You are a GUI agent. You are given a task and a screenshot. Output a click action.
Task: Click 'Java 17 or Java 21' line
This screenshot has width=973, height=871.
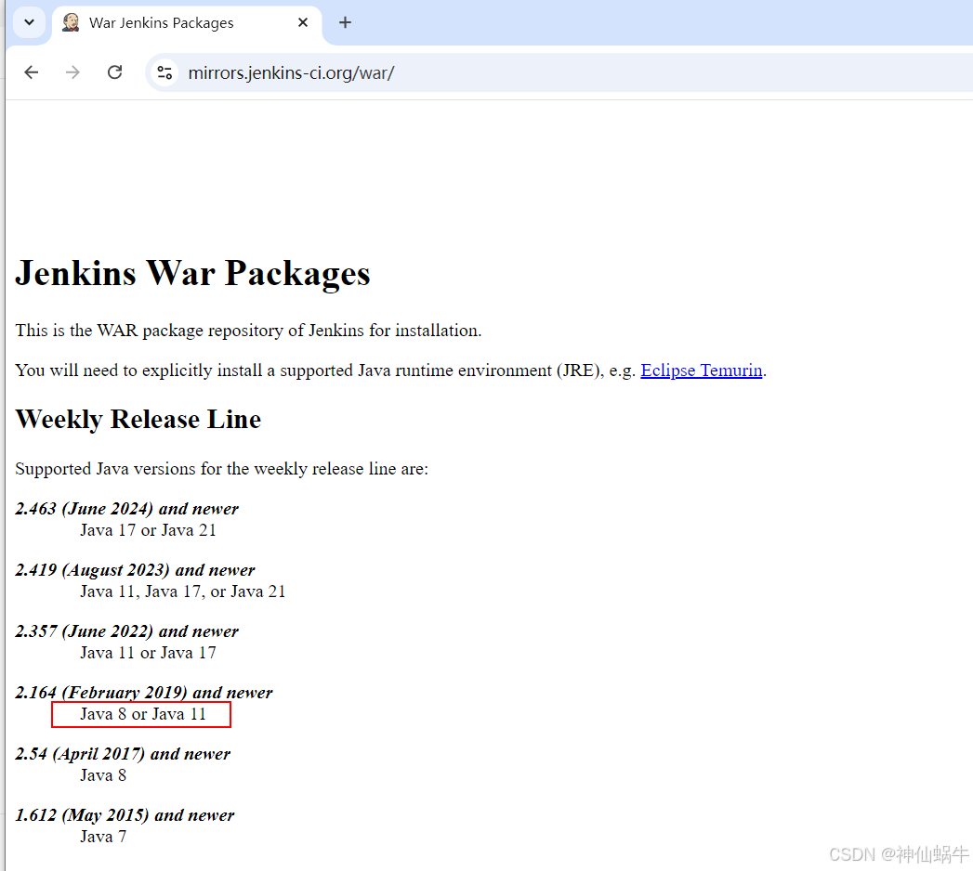[x=149, y=530]
